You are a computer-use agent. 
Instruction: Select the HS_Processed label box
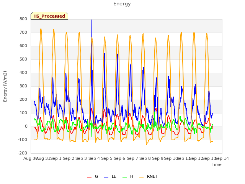click(49, 16)
